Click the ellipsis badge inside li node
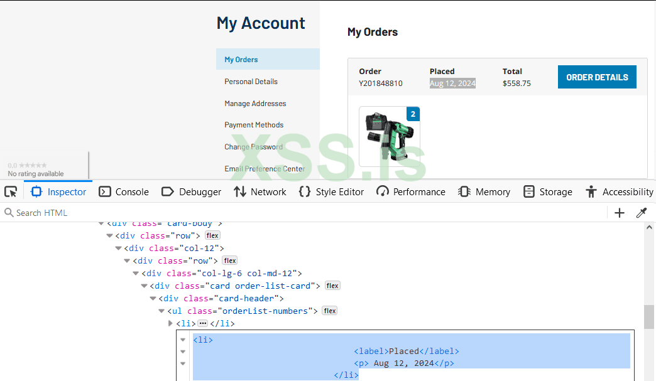This screenshot has width=656, height=381. [x=203, y=323]
